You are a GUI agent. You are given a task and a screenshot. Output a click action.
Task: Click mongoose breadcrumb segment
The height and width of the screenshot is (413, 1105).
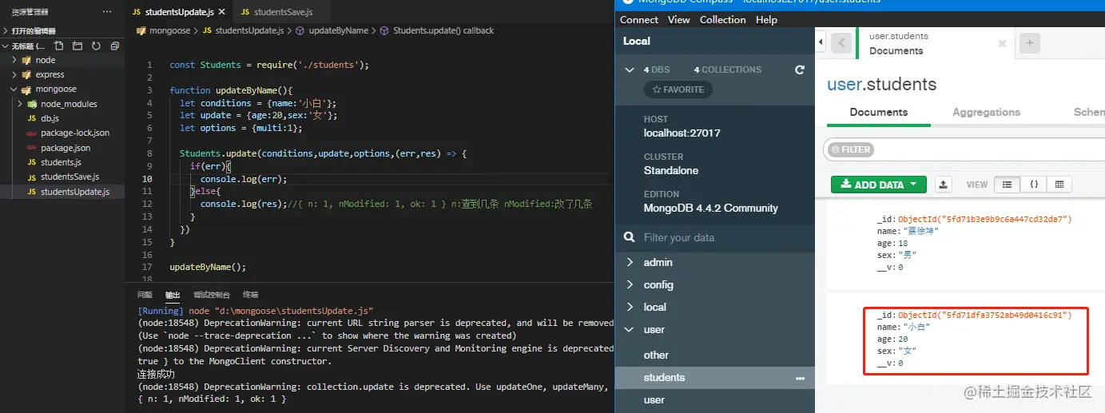coord(169,30)
